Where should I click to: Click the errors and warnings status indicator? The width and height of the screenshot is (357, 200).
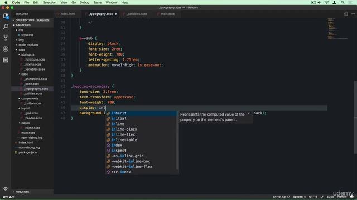pos(8,197)
